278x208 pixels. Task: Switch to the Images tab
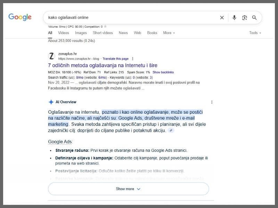[x=81, y=33]
